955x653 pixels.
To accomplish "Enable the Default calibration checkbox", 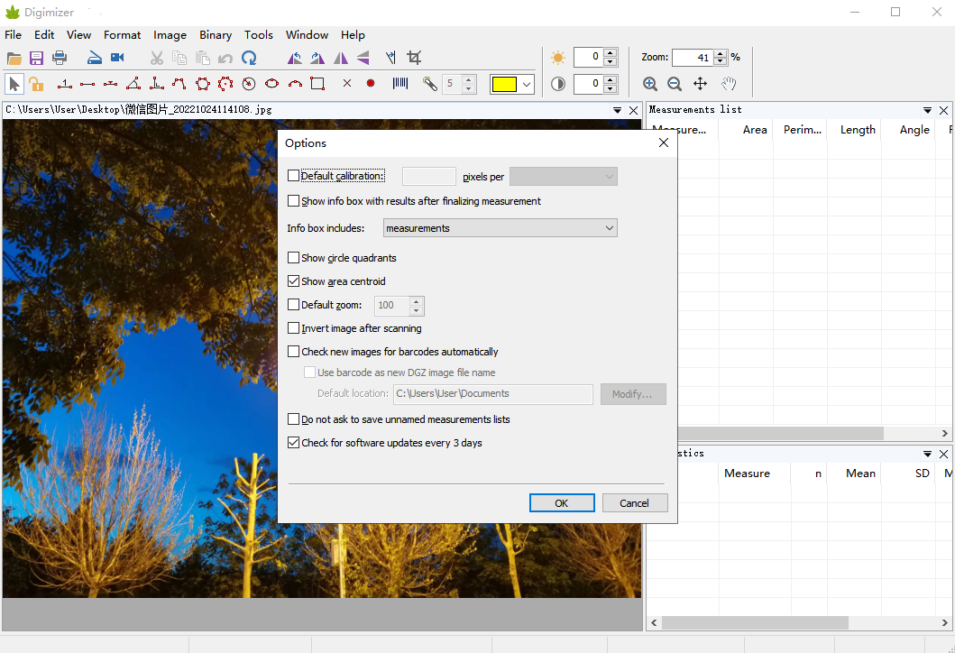I will click(x=294, y=176).
